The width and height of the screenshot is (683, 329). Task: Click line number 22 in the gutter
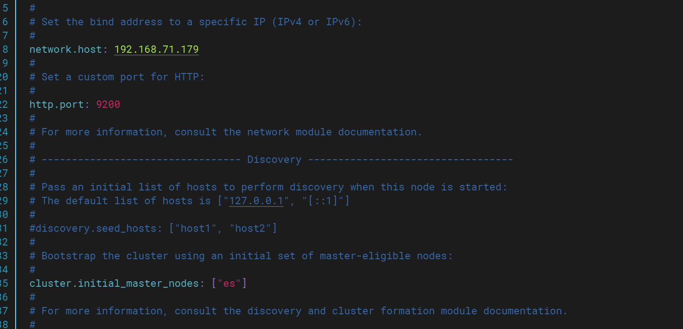[4, 104]
